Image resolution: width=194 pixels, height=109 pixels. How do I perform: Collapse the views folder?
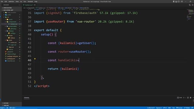[12, 40]
